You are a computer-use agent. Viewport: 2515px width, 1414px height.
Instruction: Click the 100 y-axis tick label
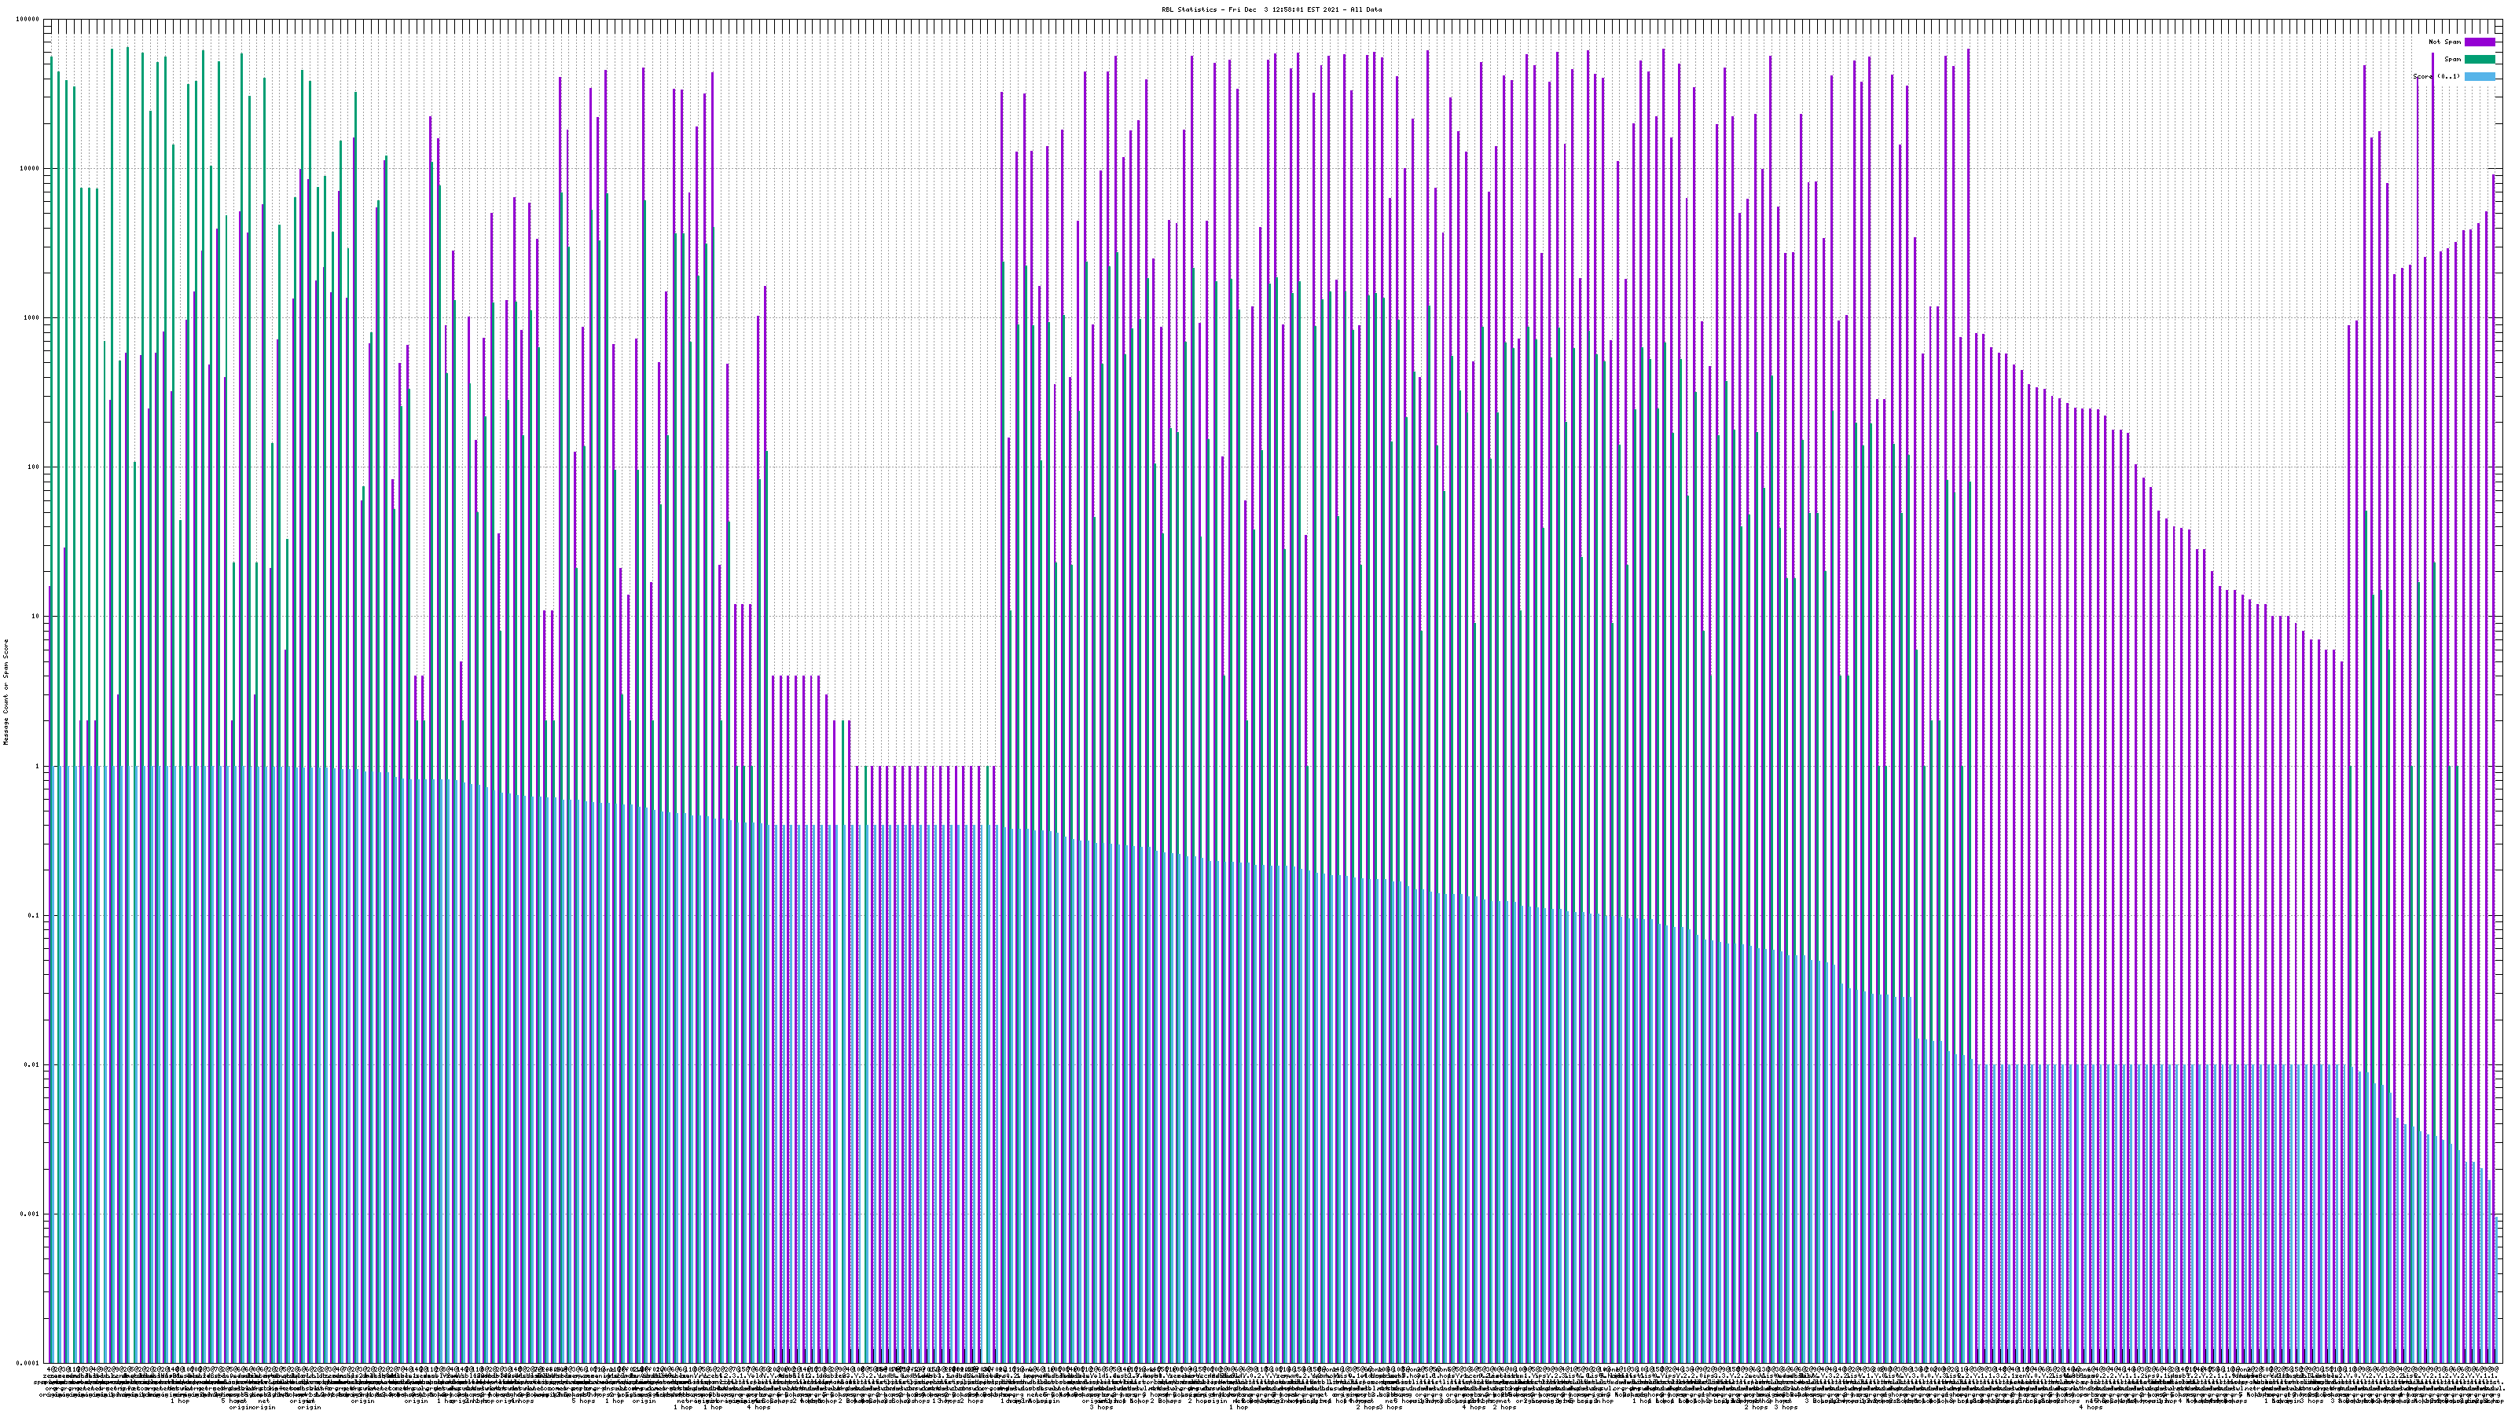tap(34, 467)
